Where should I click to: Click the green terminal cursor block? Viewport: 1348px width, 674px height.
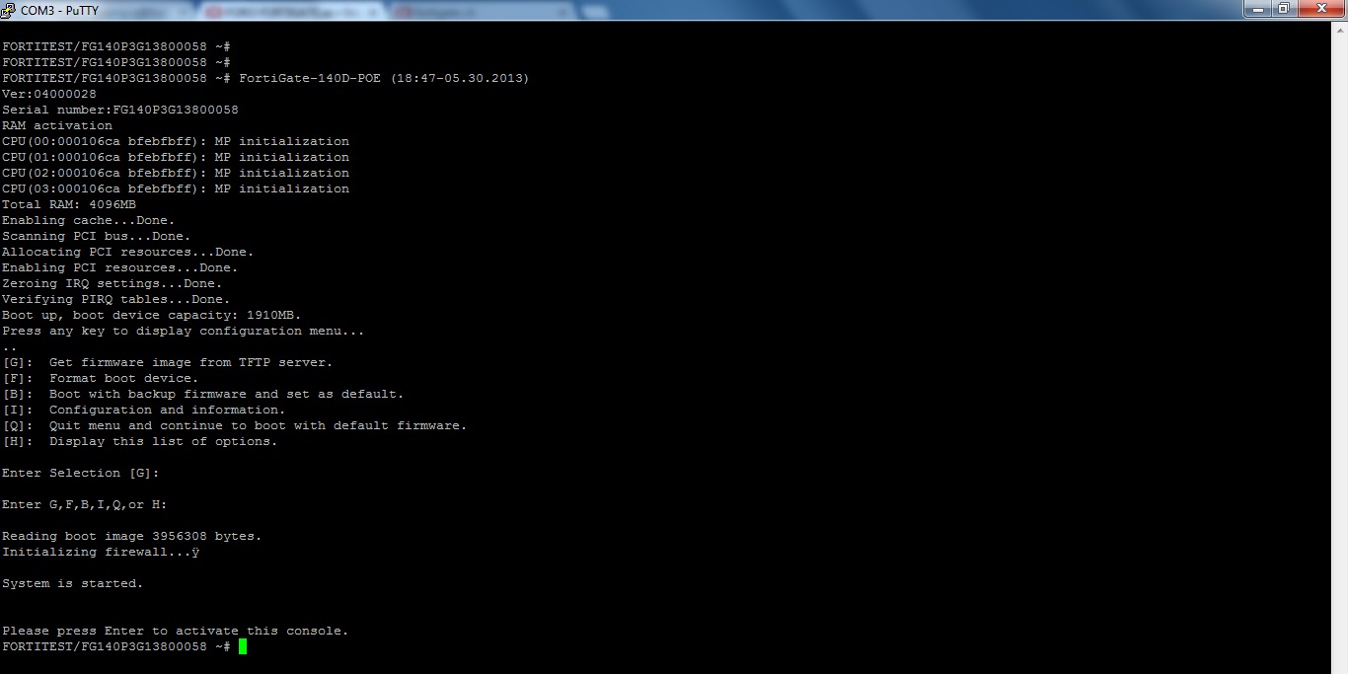[x=243, y=646]
